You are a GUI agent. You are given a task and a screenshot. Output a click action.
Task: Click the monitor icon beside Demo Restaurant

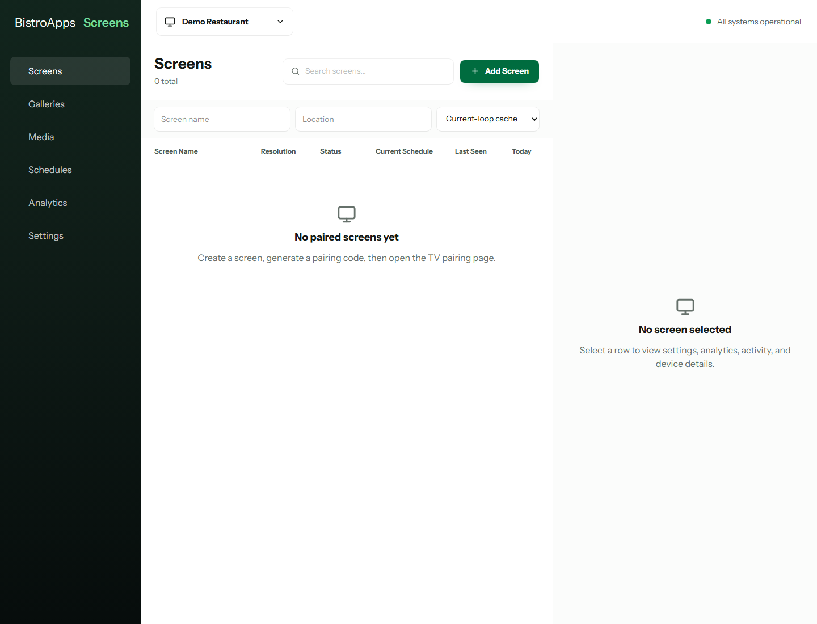click(170, 22)
